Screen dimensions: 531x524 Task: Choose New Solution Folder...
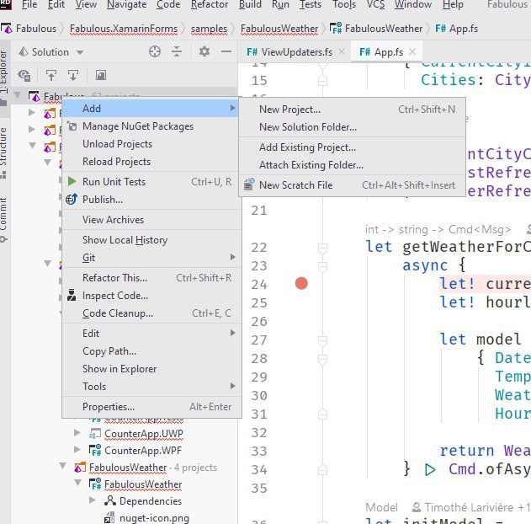click(353, 126)
